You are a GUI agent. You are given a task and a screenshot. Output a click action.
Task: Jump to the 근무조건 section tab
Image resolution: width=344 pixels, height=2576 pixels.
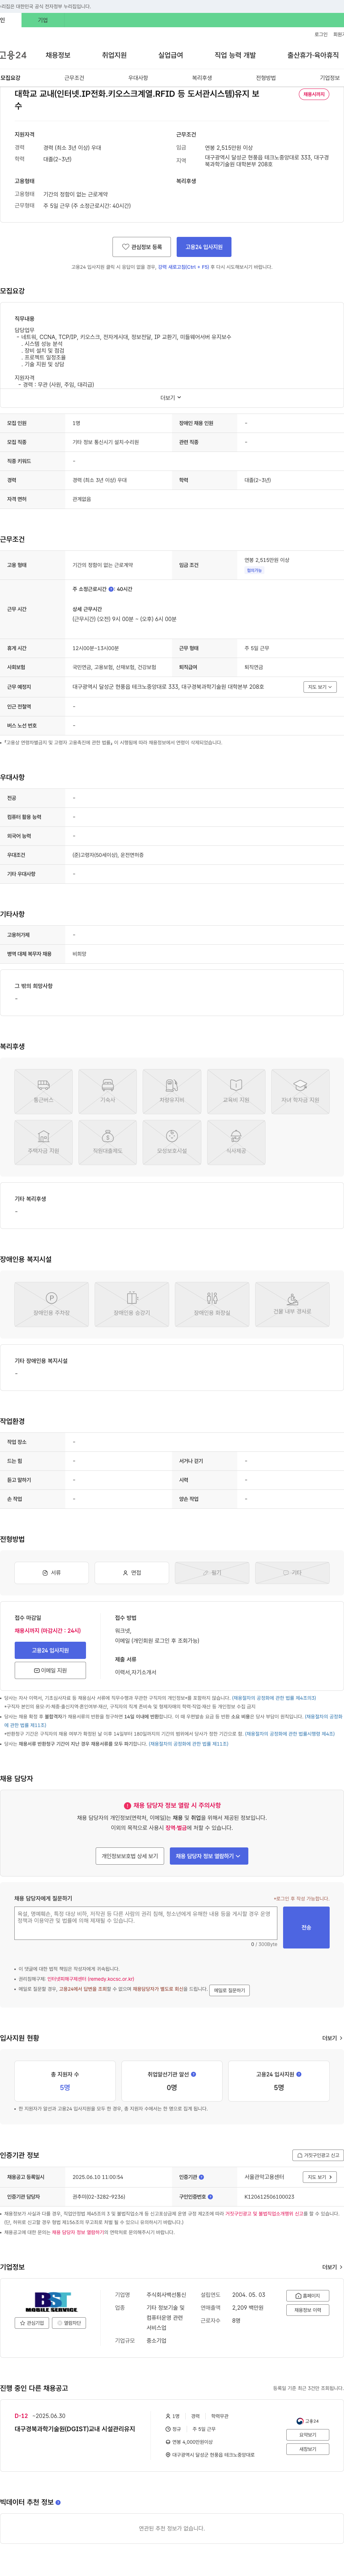tap(74, 78)
